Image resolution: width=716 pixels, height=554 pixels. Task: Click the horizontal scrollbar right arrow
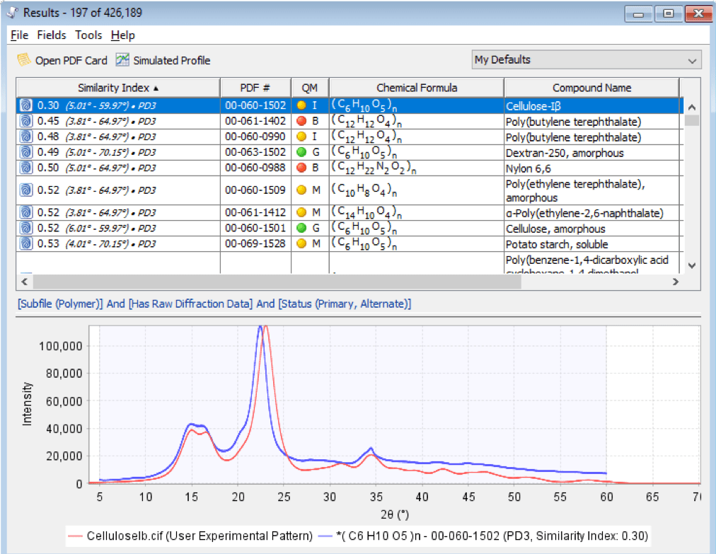point(676,282)
